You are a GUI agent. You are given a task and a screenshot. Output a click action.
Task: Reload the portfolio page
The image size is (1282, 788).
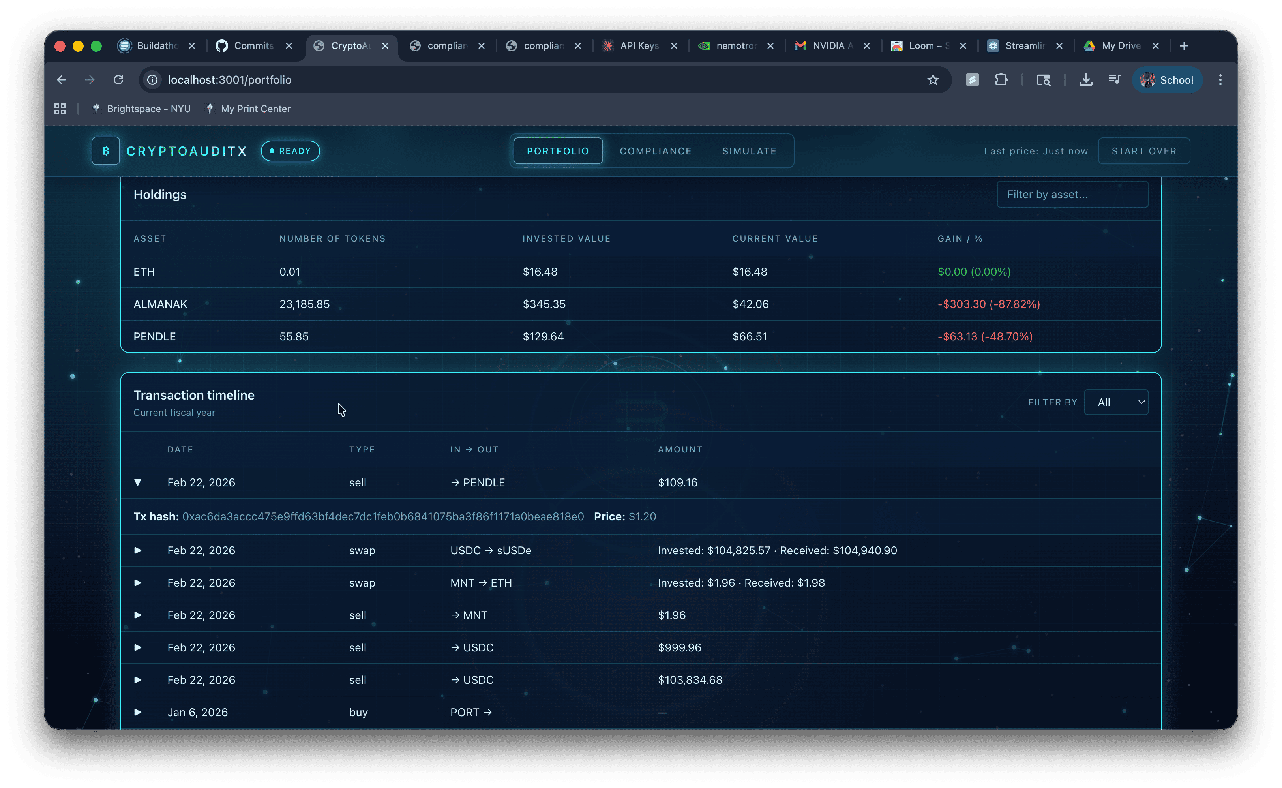pos(118,80)
